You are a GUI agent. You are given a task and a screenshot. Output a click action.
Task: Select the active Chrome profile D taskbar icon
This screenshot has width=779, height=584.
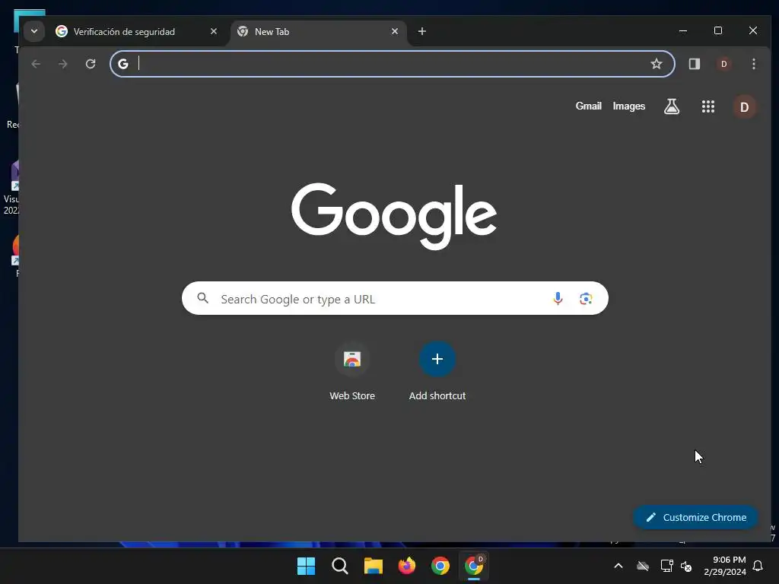[474, 566]
